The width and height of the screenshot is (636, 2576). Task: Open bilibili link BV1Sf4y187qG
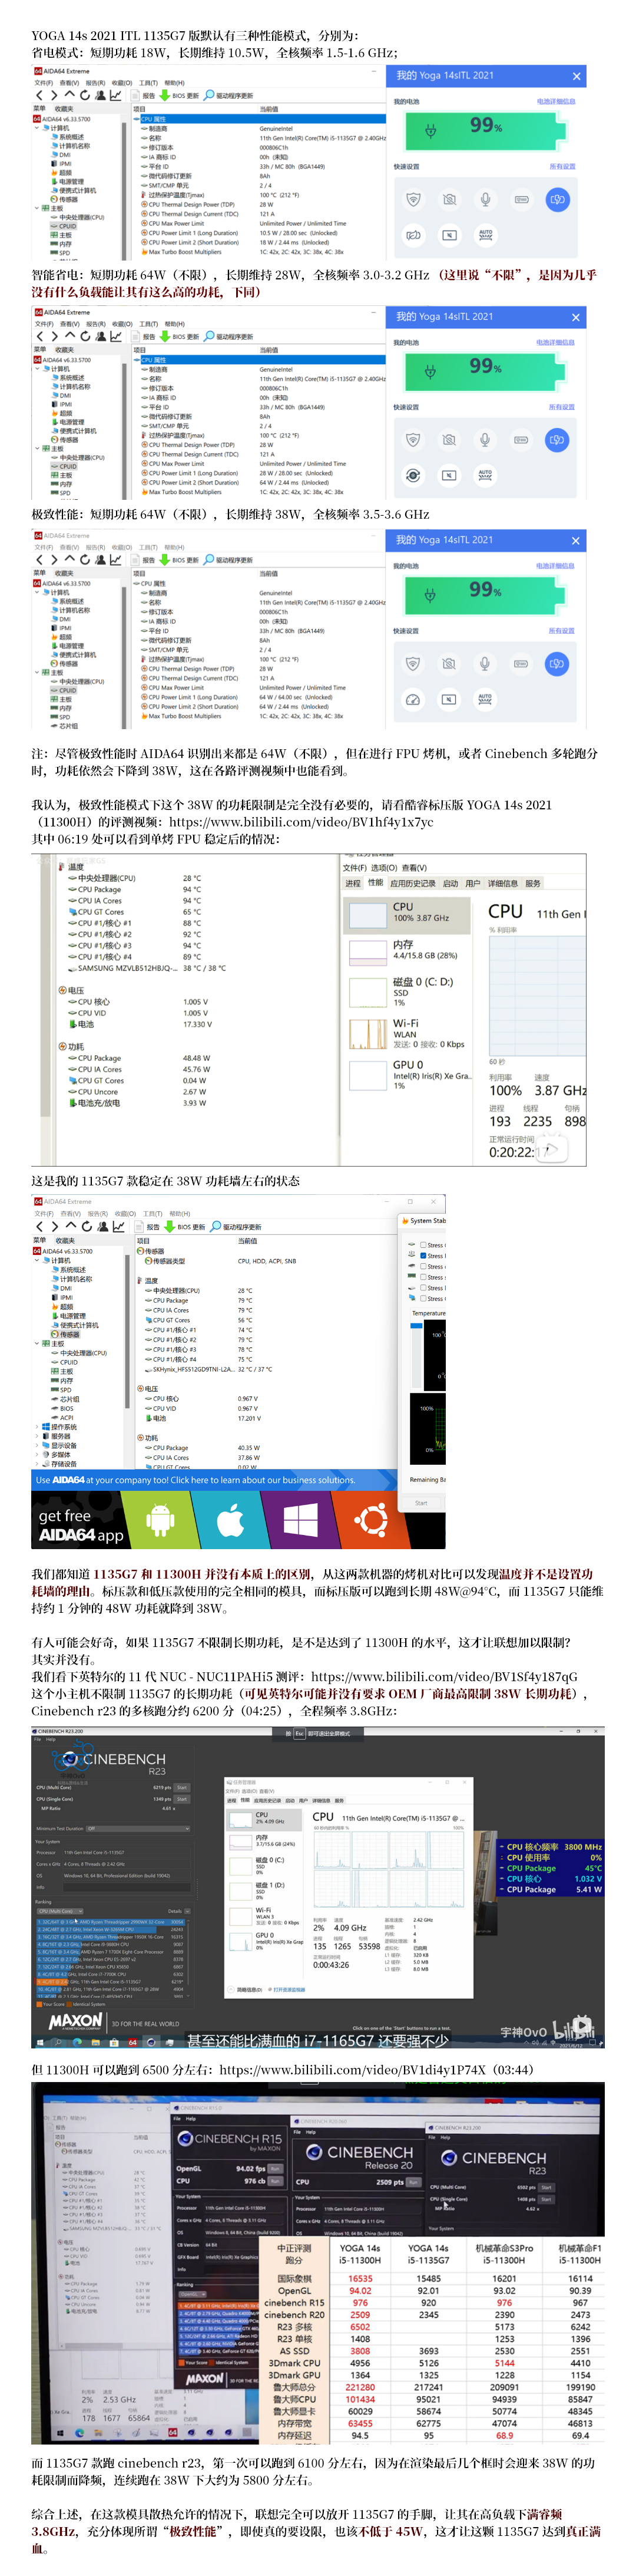click(444, 1676)
